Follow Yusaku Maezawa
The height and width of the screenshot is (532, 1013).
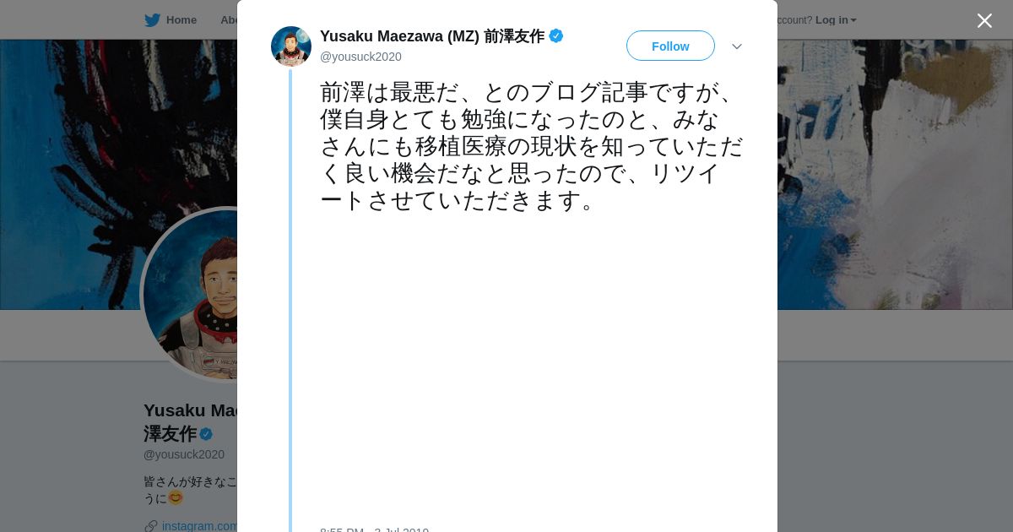pyautogui.click(x=670, y=46)
